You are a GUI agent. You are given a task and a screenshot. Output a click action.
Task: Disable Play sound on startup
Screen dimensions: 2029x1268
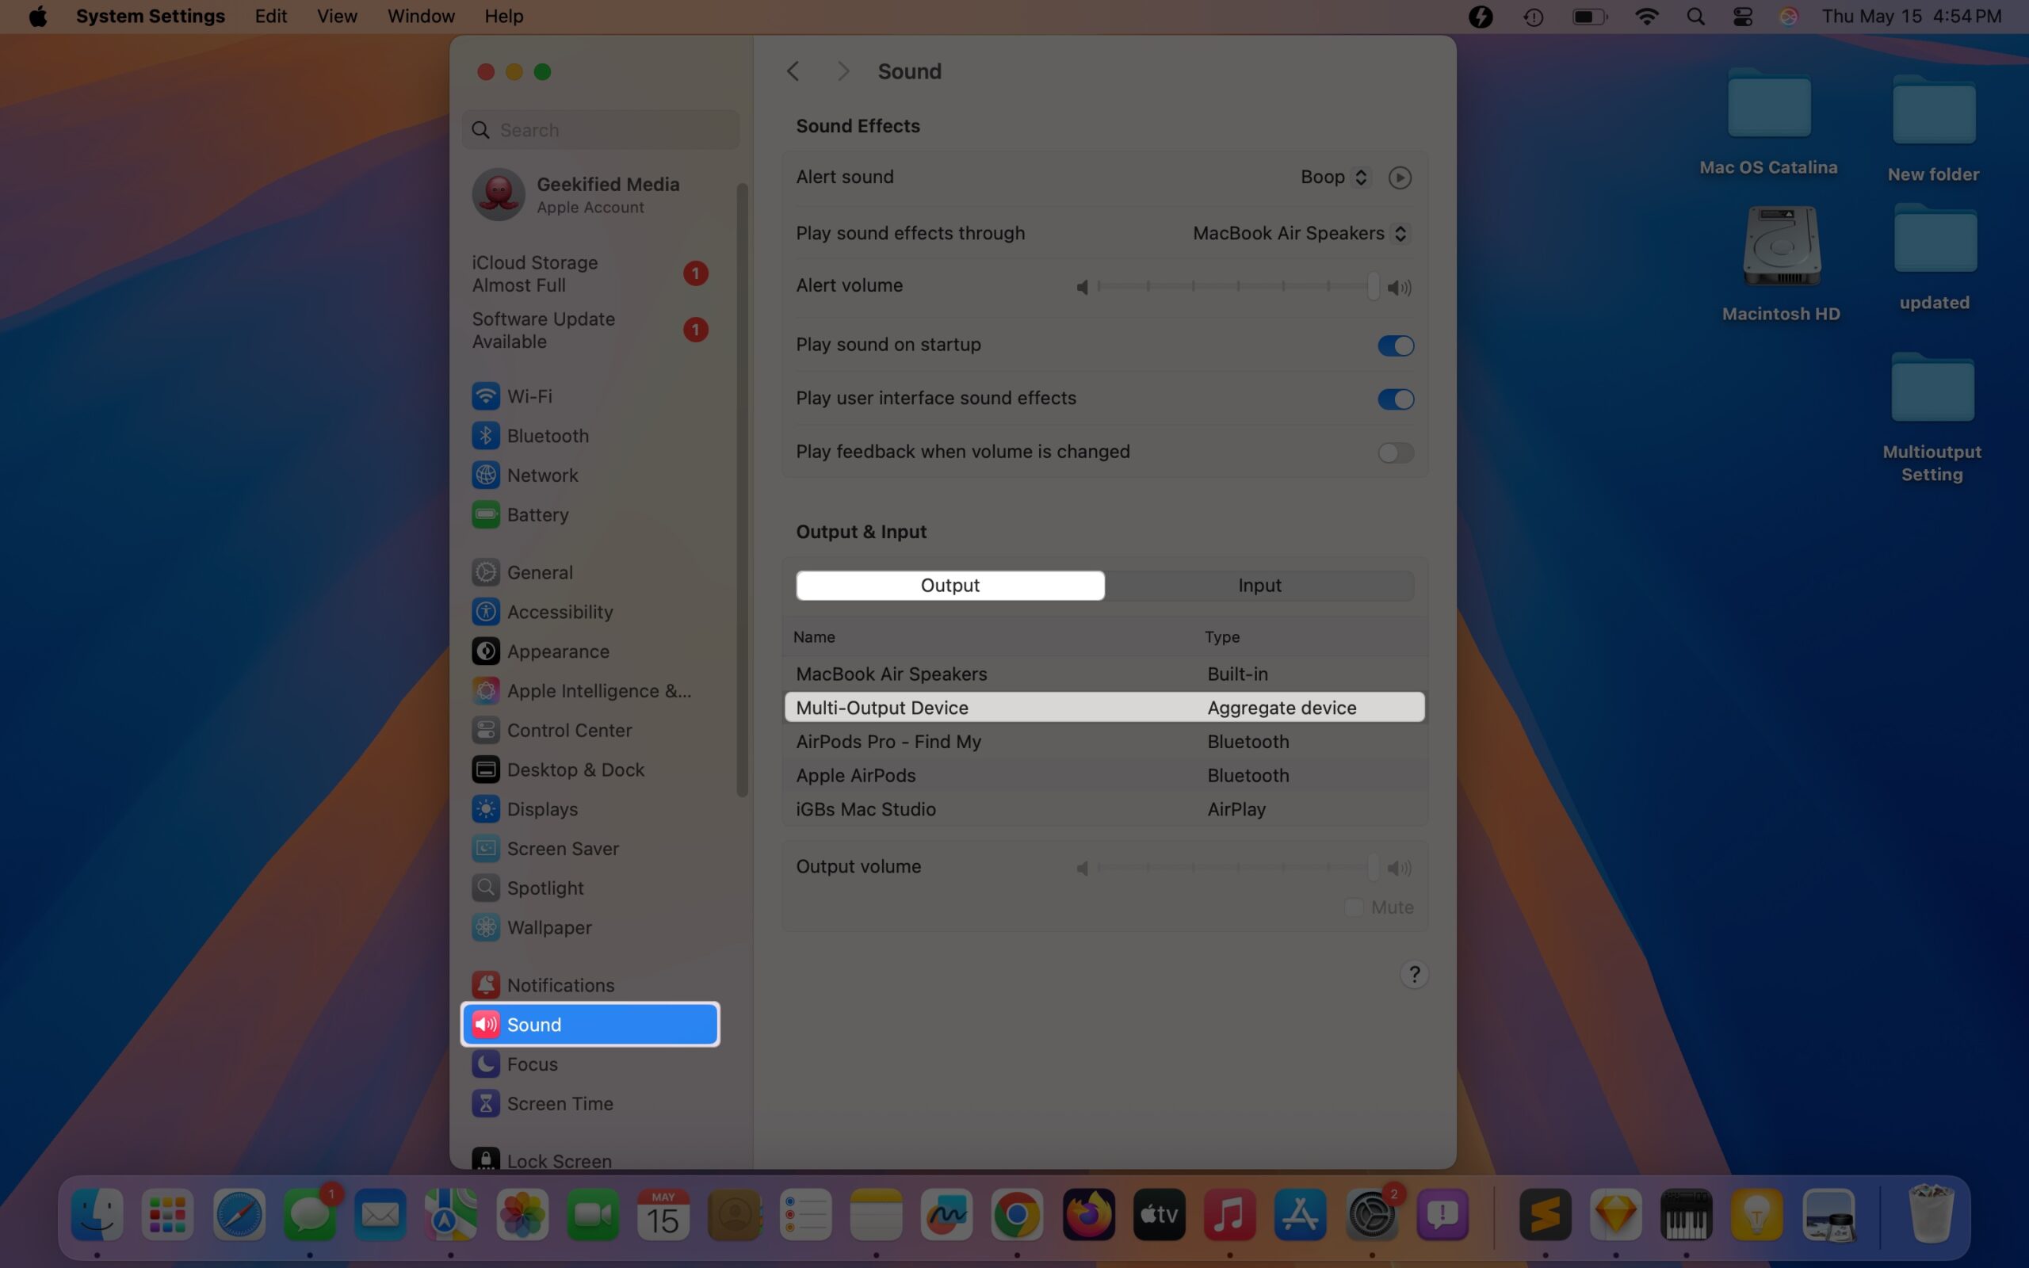(x=1394, y=345)
